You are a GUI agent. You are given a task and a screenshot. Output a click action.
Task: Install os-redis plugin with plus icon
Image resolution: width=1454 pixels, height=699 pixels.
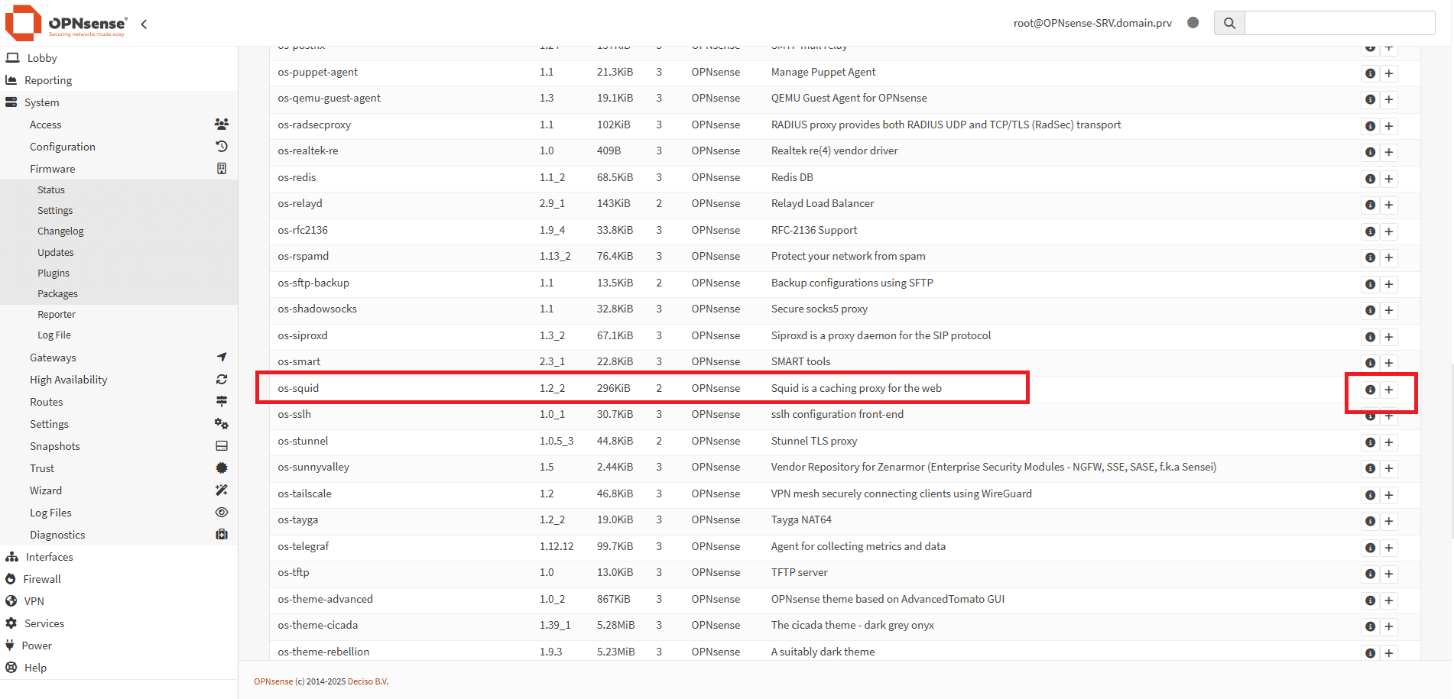pyautogui.click(x=1389, y=179)
